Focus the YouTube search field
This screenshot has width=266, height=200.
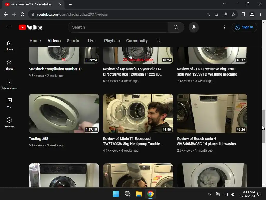pos(118,27)
